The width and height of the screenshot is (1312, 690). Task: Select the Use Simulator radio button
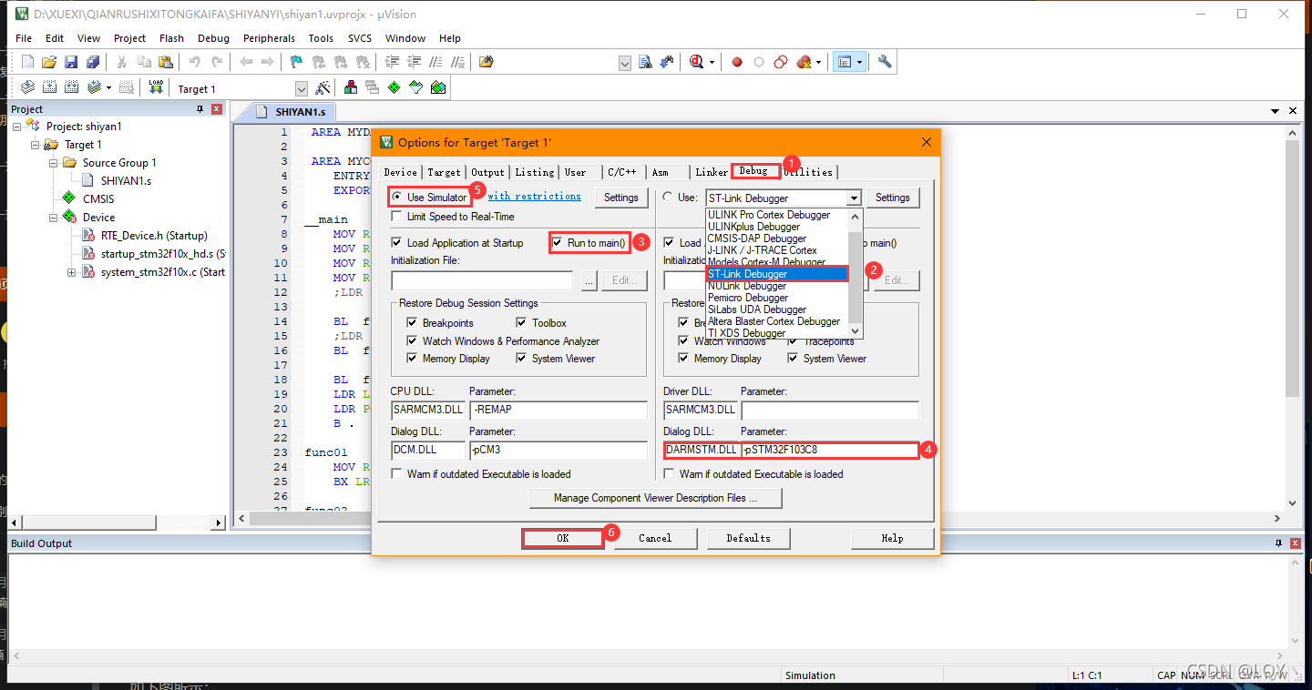pos(396,197)
